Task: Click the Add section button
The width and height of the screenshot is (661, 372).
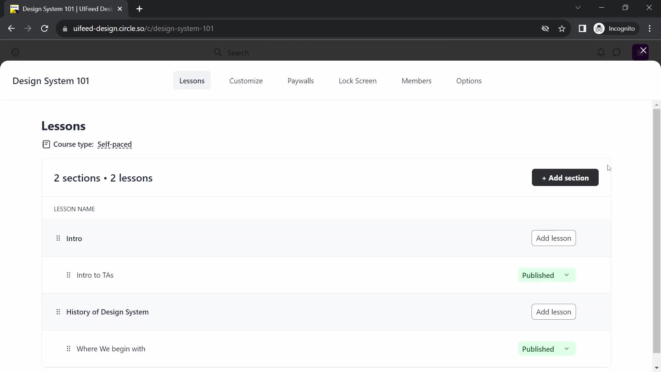Action: (565, 178)
